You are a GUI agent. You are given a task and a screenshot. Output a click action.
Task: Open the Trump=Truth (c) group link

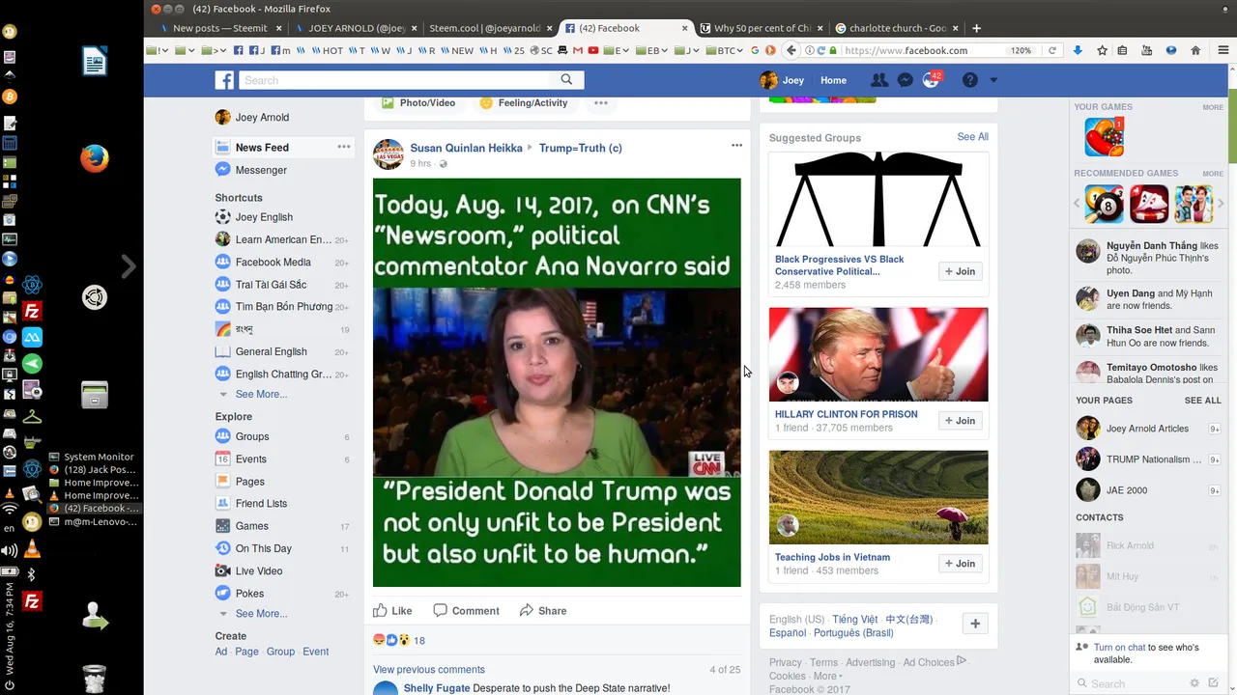580,148
